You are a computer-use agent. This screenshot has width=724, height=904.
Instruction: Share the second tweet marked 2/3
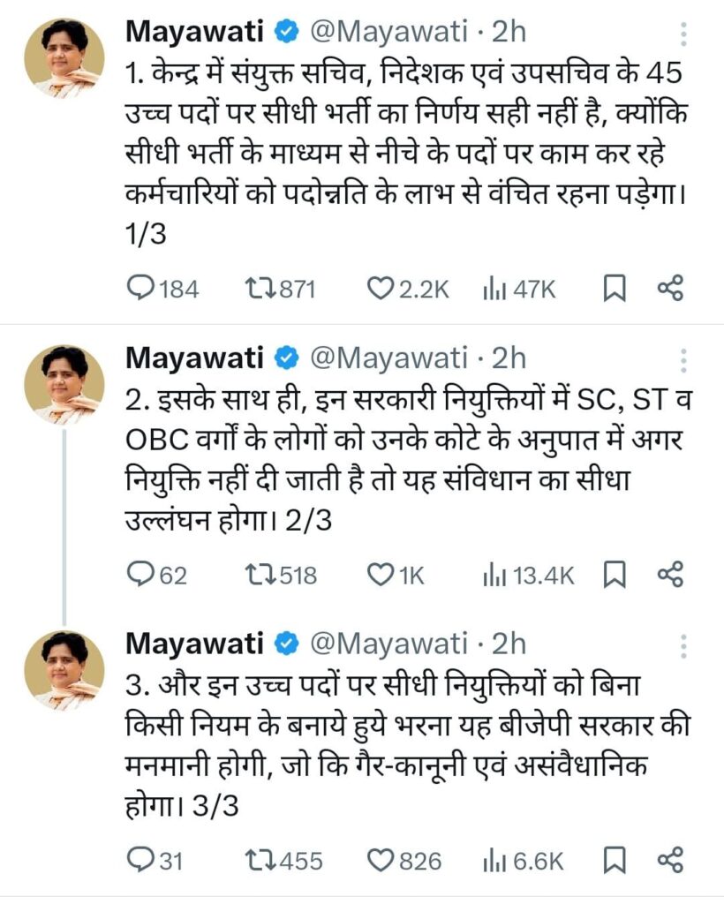coord(671,576)
